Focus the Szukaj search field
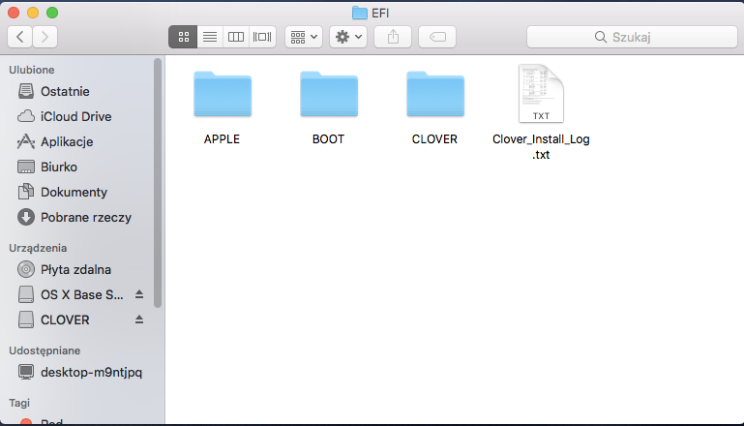Viewport: 744px width, 426px height. point(632,37)
